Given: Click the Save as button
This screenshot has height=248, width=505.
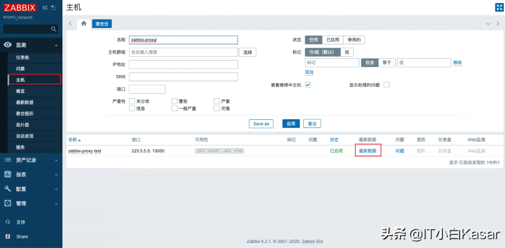Looking at the screenshot, I should (261, 124).
